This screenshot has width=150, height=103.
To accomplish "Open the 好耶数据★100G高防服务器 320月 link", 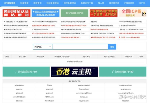I will point(73,34).
